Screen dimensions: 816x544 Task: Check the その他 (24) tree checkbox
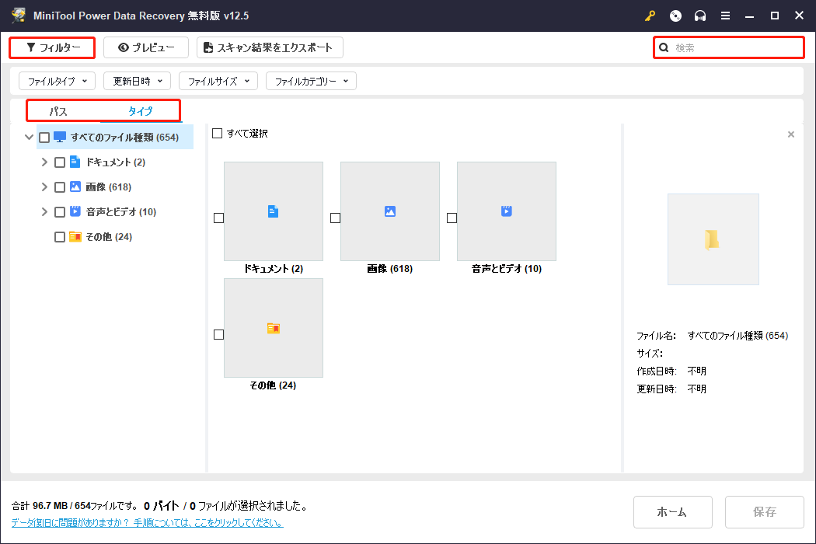[x=60, y=237]
